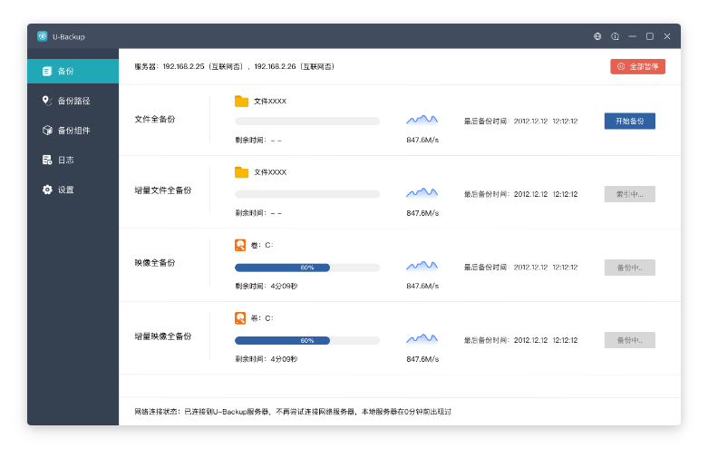Open the 备份路径 sidebar item

[73, 101]
